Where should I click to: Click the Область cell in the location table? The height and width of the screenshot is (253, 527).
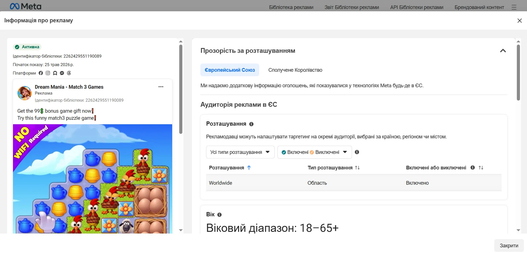click(317, 183)
